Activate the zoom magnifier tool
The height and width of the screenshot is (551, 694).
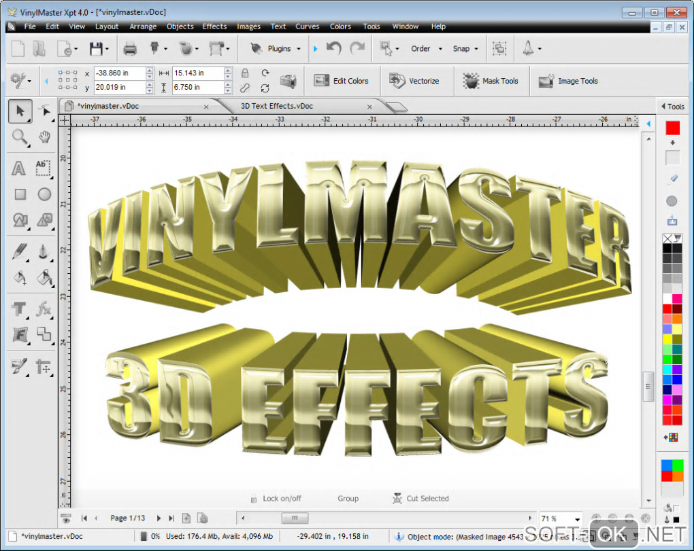20,137
